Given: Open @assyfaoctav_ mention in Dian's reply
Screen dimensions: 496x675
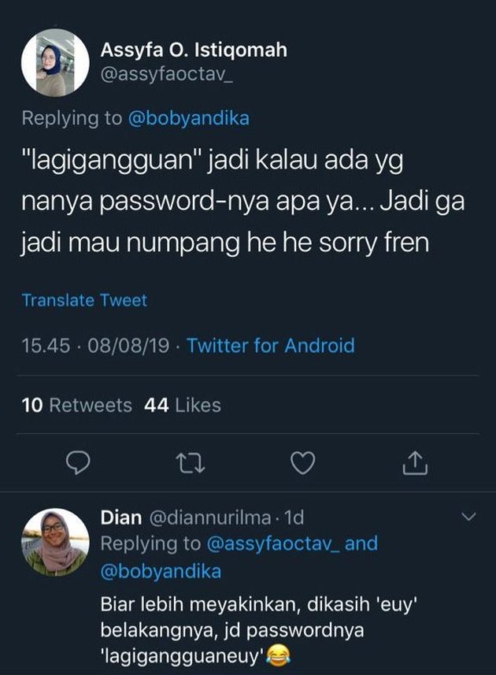Looking at the screenshot, I should (x=274, y=543).
